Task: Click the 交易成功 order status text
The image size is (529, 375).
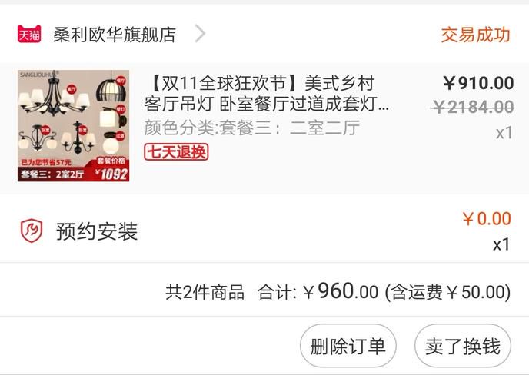Action: click(x=475, y=35)
